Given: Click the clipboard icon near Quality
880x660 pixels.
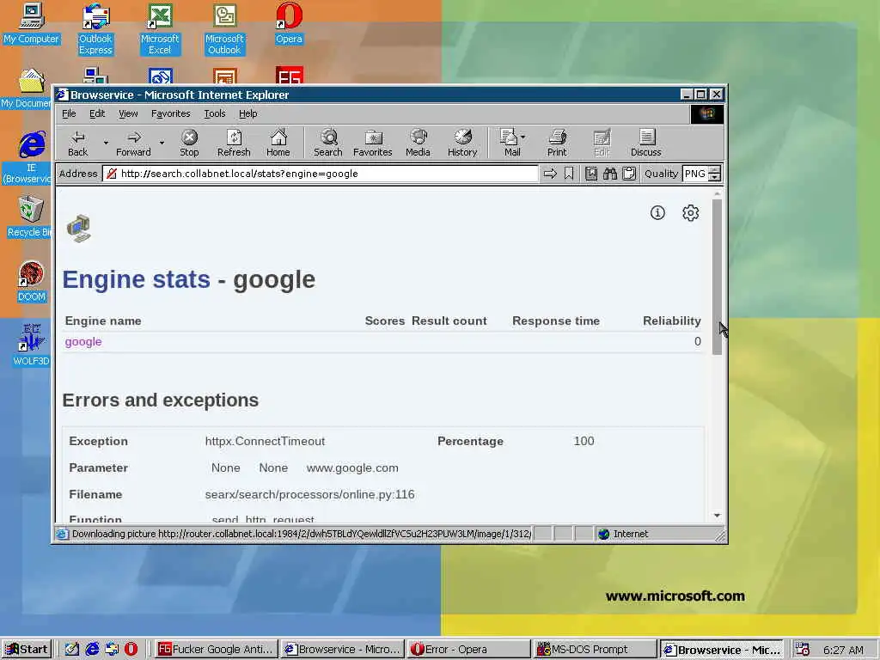Looking at the screenshot, I should tap(629, 174).
